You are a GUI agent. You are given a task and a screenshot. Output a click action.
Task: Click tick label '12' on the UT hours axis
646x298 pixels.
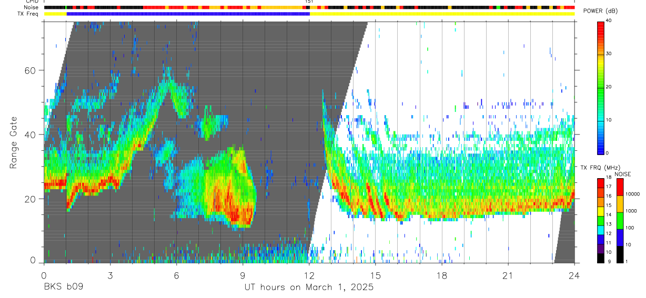[309, 275]
